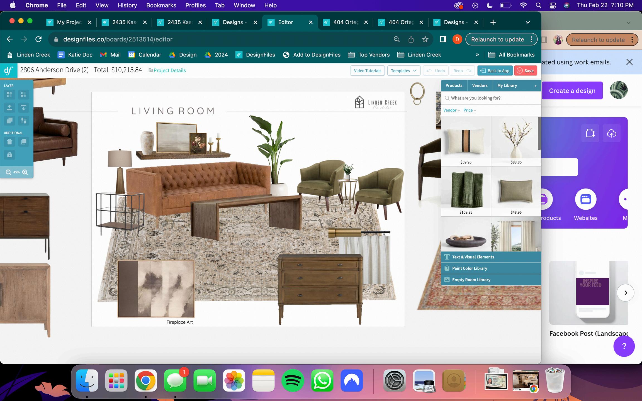Click the DesignFiles logo icon
This screenshot has width=642, height=401.
(x=9, y=70)
